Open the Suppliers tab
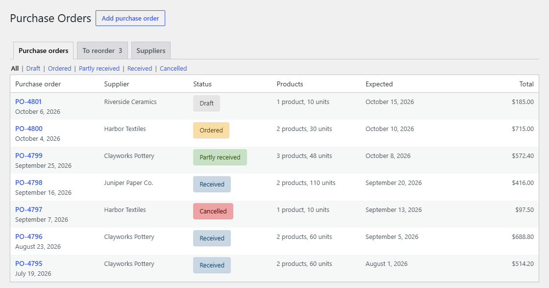Screen dimensions: 549x288 pyautogui.click(x=151, y=51)
